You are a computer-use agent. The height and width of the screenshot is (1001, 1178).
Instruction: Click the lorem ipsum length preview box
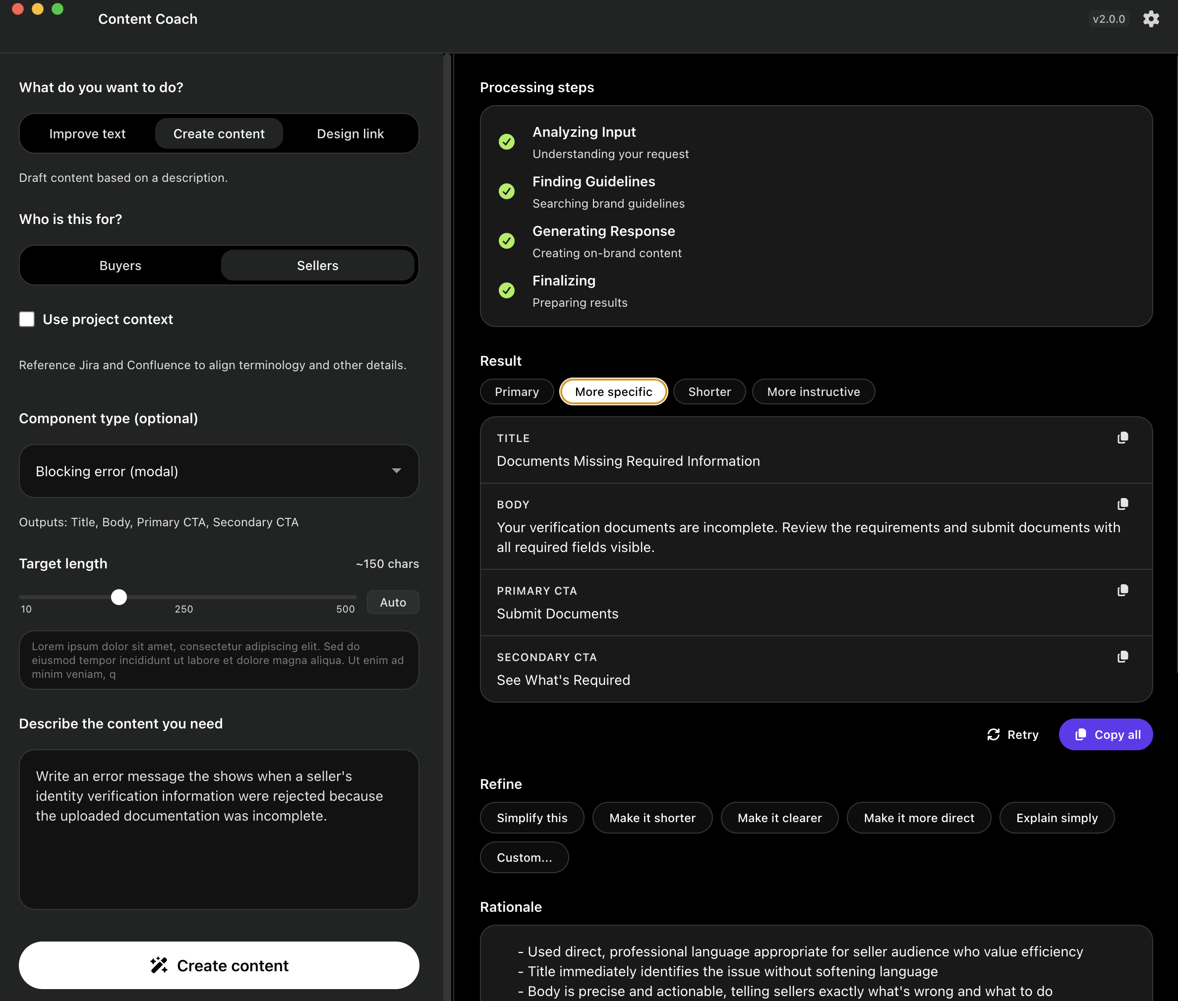219,660
